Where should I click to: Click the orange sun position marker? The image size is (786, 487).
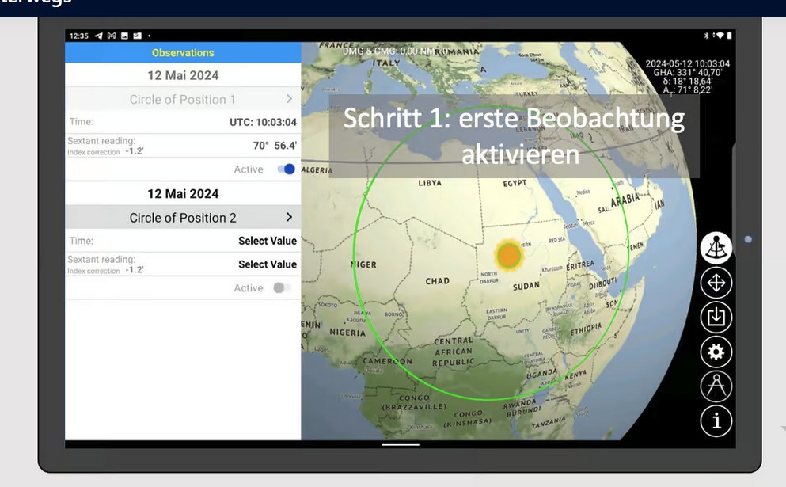[508, 256]
